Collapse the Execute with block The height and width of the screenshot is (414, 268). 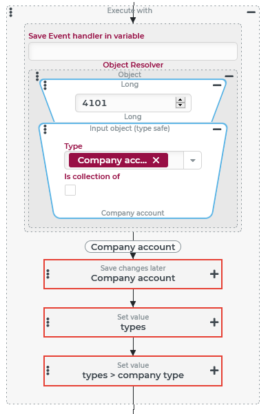coord(251,12)
